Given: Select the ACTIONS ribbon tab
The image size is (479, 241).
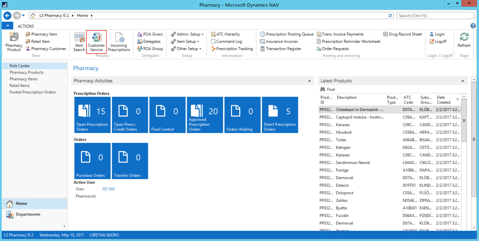Looking at the screenshot, I should tap(26, 26).
